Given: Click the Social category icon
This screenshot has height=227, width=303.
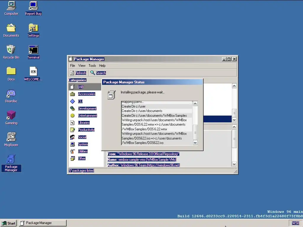Looking at the screenshot, I should (72, 137).
